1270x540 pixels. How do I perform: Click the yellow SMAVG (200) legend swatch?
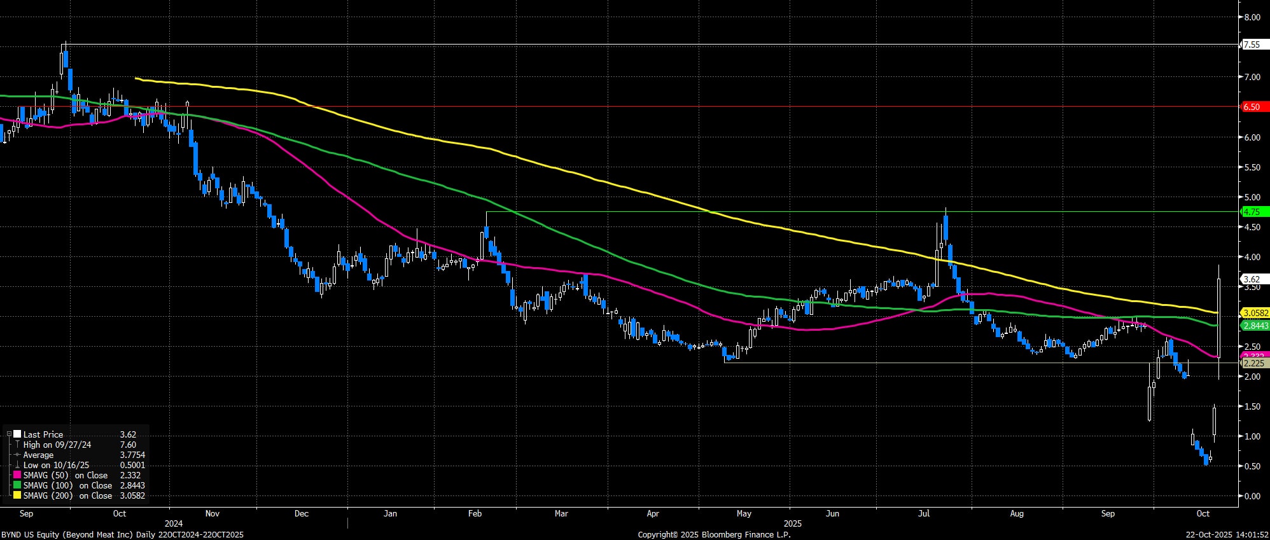(x=17, y=495)
